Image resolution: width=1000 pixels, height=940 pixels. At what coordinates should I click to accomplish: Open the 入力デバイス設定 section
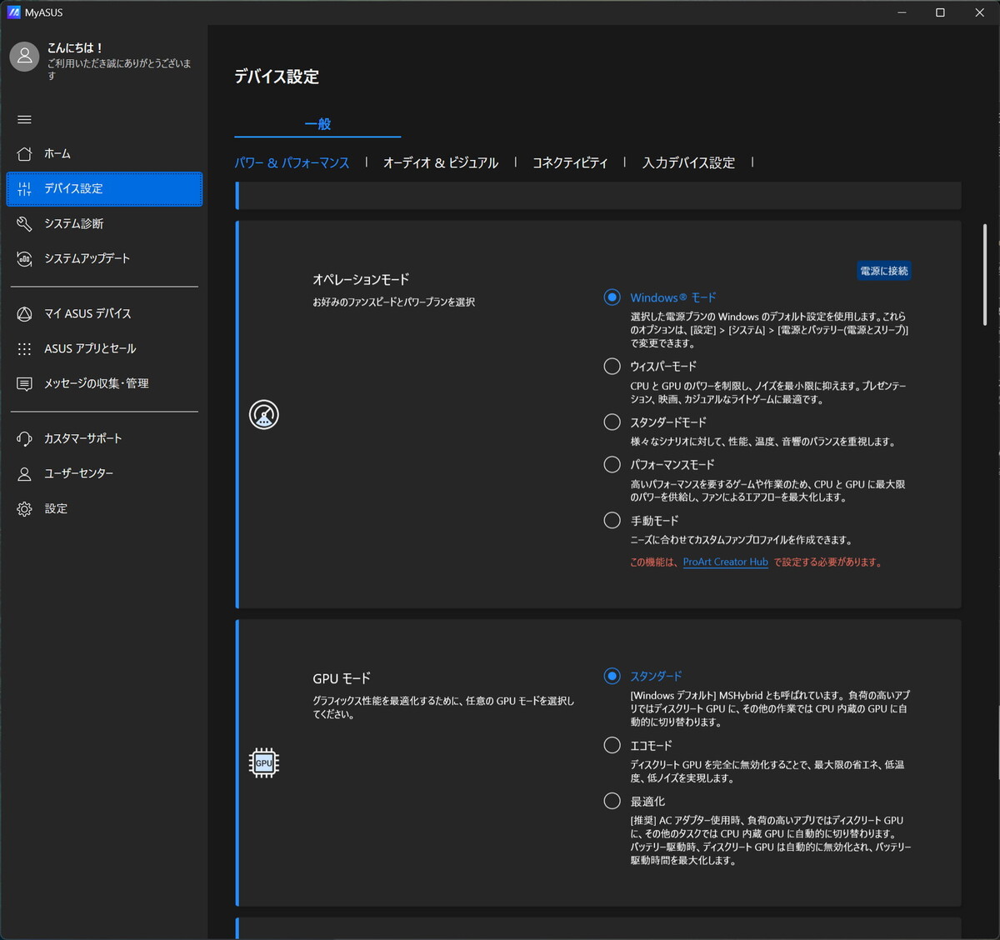pyautogui.click(x=688, y=162)
